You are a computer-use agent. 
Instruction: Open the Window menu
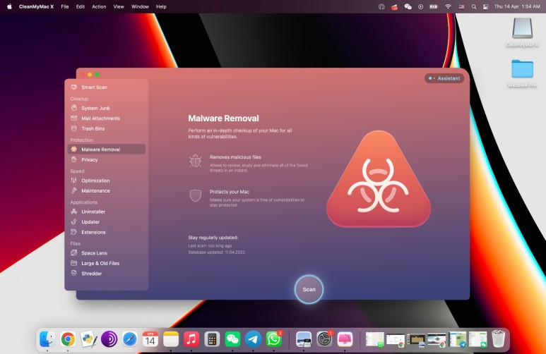pos(140,6)
